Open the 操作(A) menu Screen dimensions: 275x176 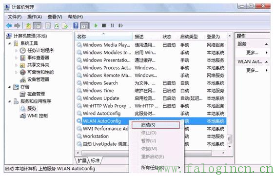[x=35, y=17]
